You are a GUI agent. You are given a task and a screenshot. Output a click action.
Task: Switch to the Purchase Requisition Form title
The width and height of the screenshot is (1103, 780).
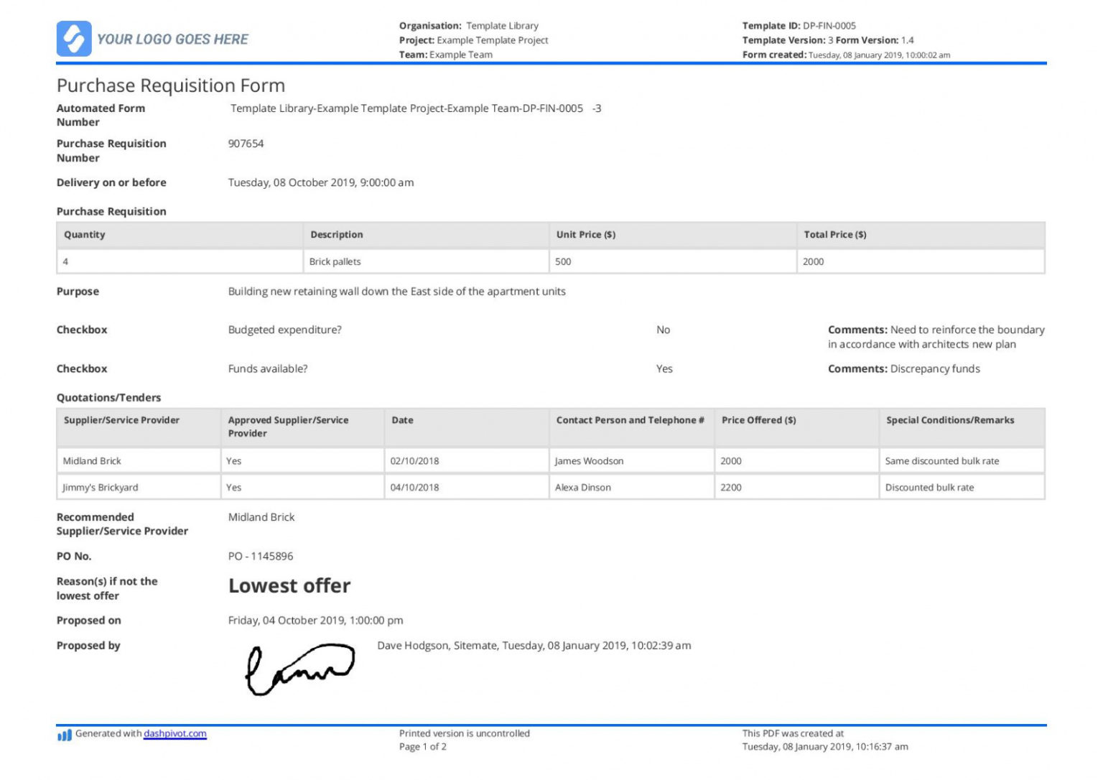[x=171, y=85]
